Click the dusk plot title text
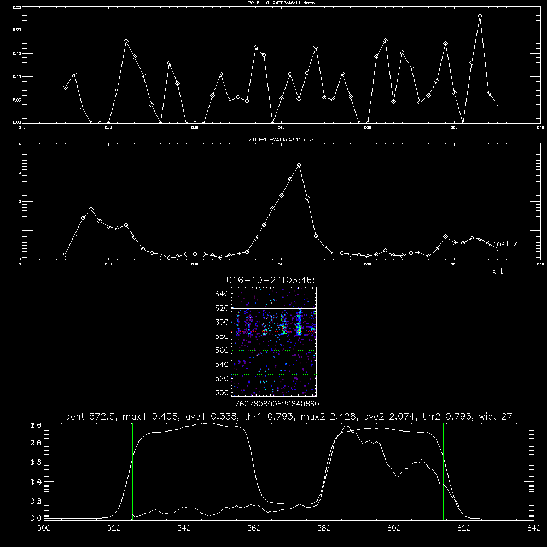Image resolution: width=547 pixels, height=547 pixels. (282, 139)
